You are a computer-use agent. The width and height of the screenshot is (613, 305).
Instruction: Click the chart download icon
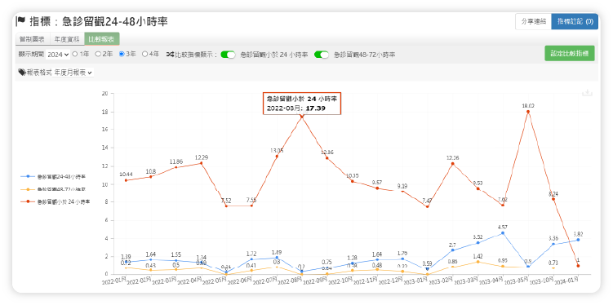click(x=587, y=92)
